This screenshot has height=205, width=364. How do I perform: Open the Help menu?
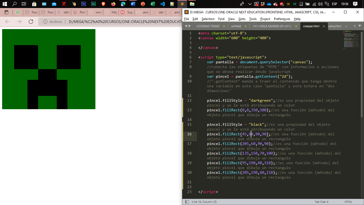tap(297, 19)
